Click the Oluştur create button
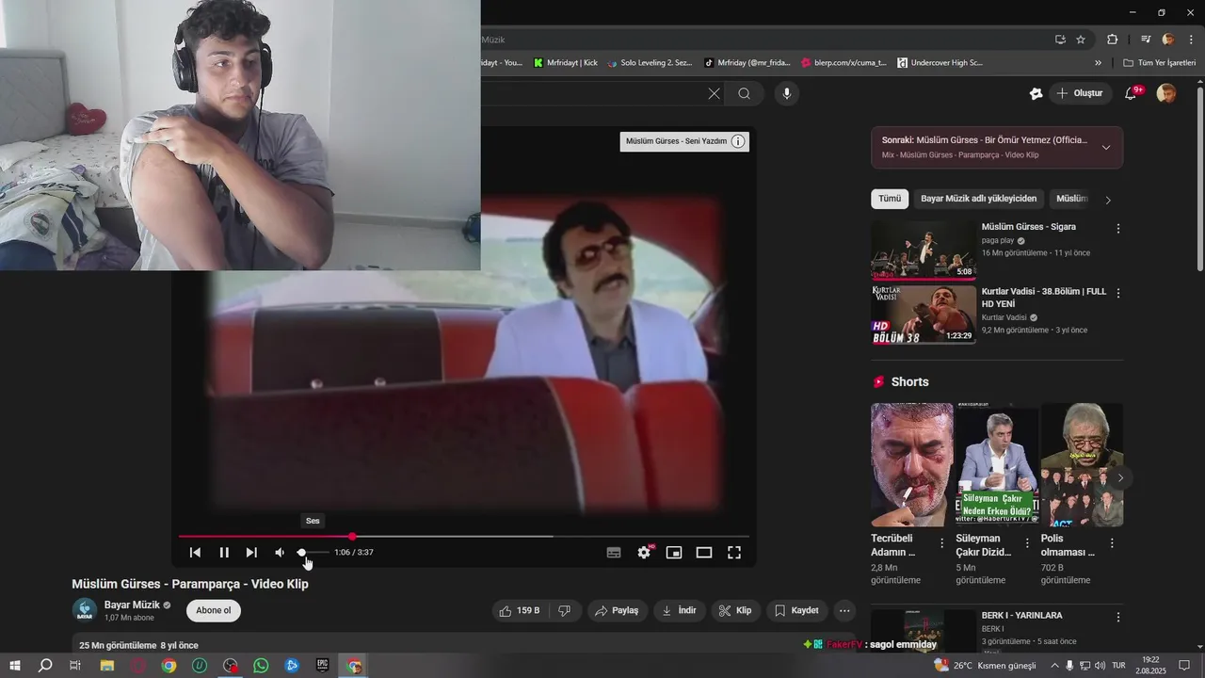This screenshot has width=1205, height=678. click(1079, 93)
